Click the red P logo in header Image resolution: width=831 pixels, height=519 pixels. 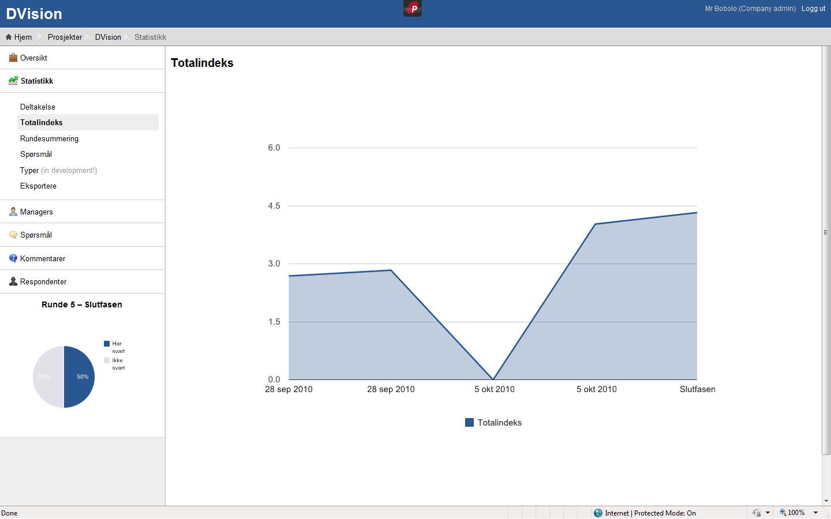[x=413, y=8]
